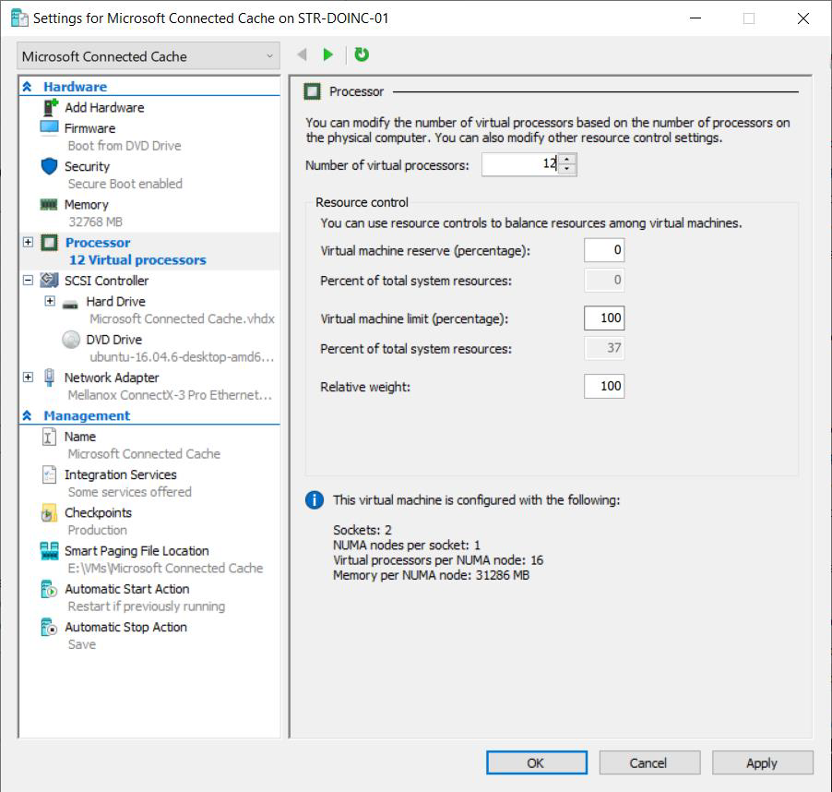Click the Relative weight input field

pyautogui.click(x=604, y=386)
